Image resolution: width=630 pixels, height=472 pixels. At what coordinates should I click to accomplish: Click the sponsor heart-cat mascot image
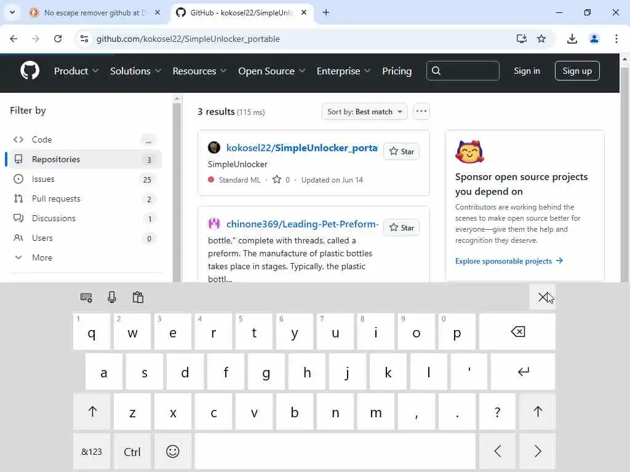click(469, 151)
